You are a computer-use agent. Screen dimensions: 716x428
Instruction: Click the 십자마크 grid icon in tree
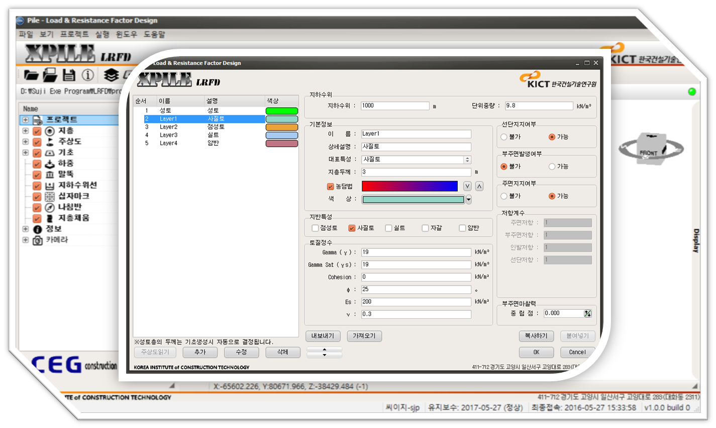pos(50,197)
